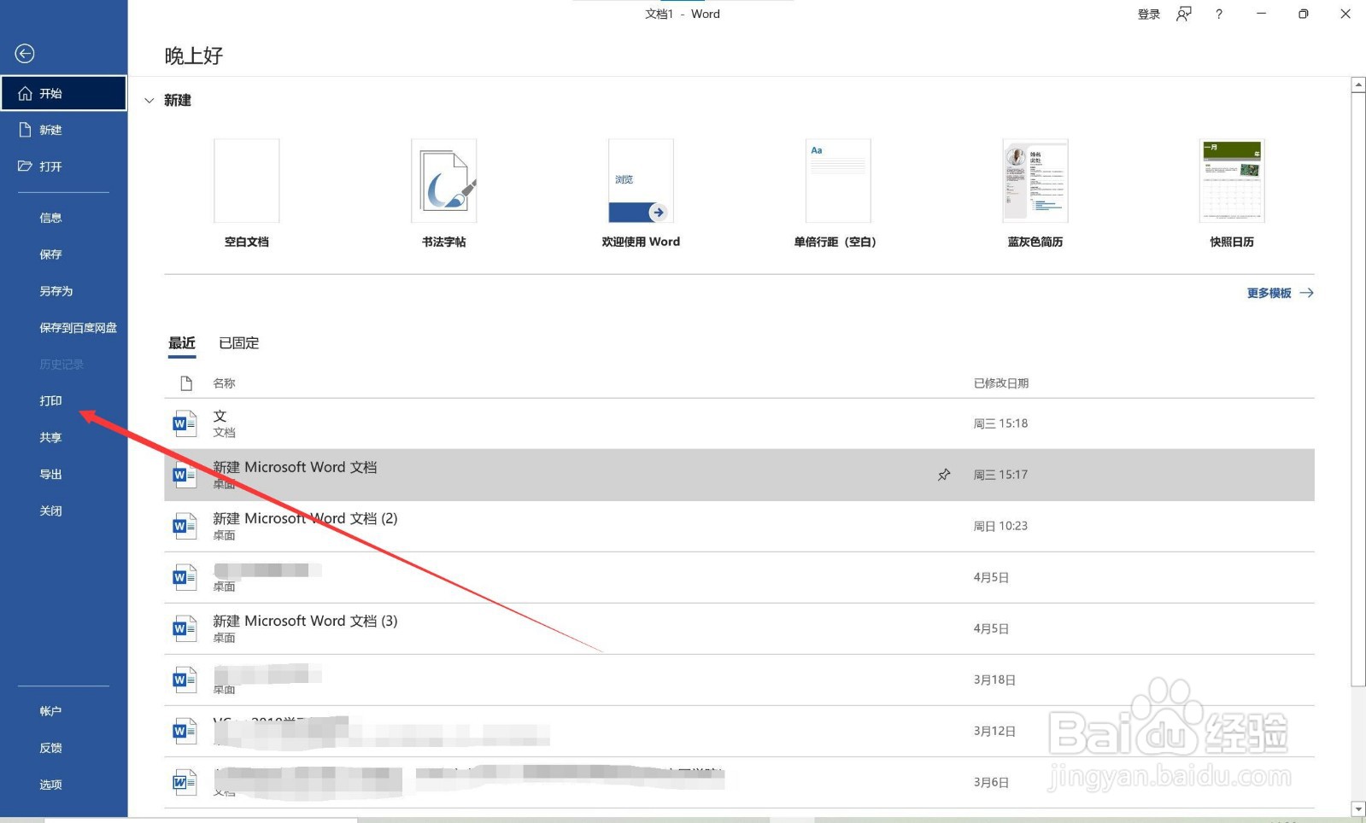Open 新建 Microsoft Word 文档 (2)

739,526
